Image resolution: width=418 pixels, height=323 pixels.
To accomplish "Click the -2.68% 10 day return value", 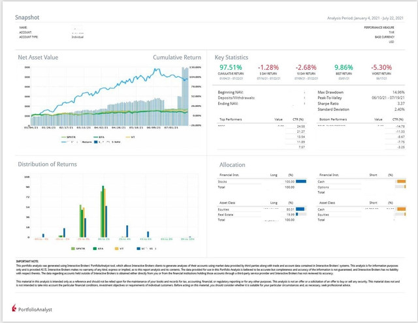I will [306, 67].
